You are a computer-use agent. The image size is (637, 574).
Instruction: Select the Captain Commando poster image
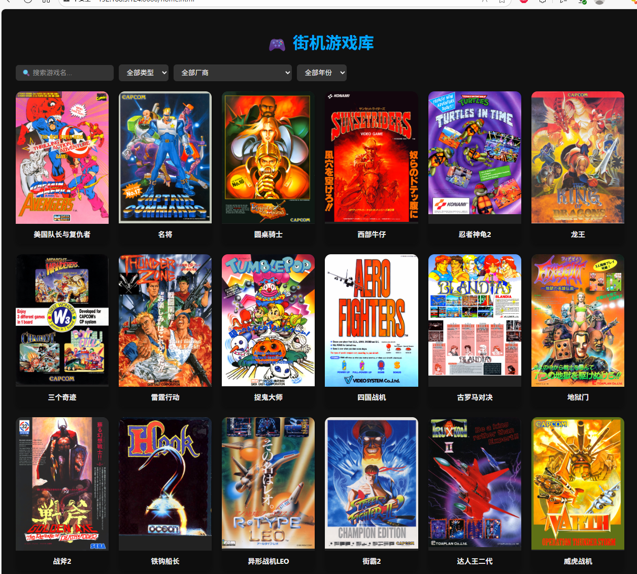pos(165,157)
